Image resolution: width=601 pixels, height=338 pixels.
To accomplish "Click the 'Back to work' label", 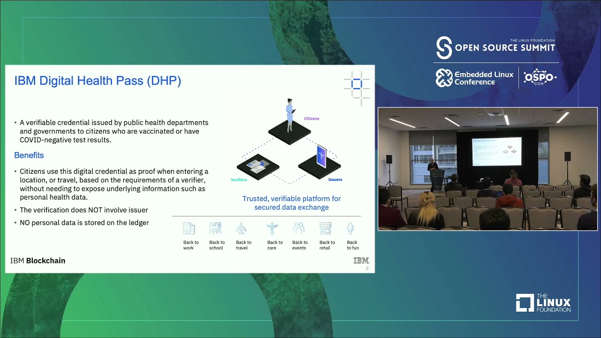I will (191, 245).
